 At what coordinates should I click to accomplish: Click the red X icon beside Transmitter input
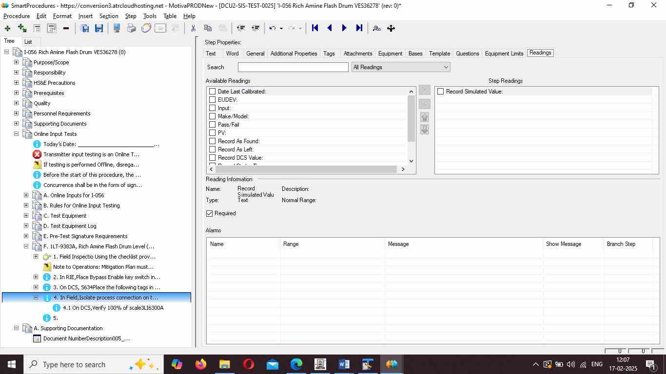coord(37,154)
